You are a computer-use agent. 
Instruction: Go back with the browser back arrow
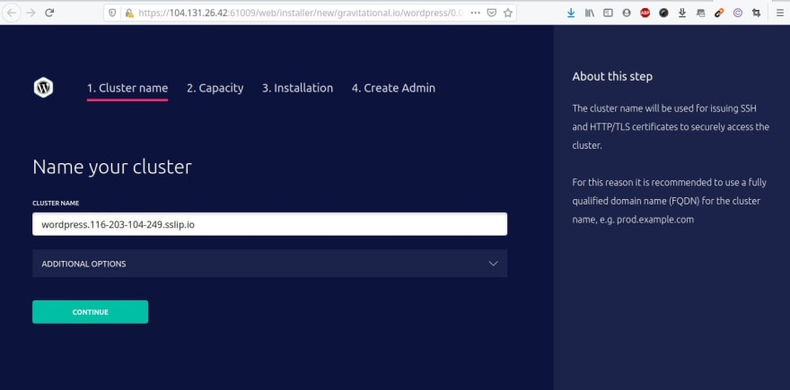point(12,13)
